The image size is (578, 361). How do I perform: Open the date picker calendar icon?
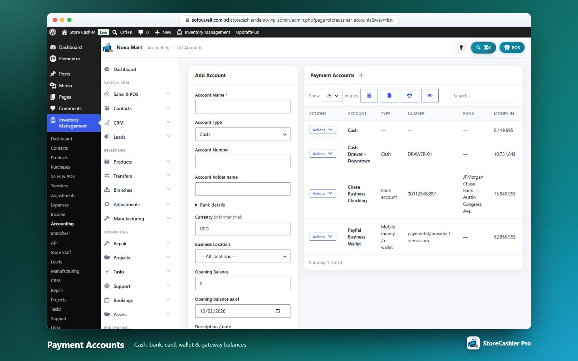278,311
